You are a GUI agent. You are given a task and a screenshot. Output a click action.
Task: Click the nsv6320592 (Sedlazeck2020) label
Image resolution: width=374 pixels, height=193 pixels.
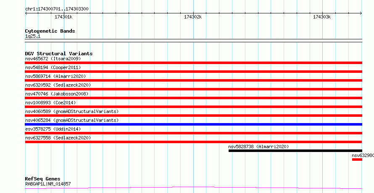click(x=58, y=85)
